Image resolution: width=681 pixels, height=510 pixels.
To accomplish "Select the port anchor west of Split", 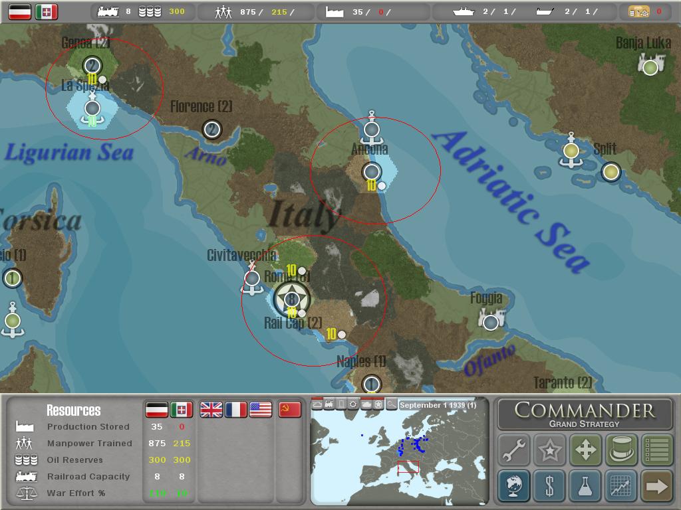I will click(x=571, y=151).
